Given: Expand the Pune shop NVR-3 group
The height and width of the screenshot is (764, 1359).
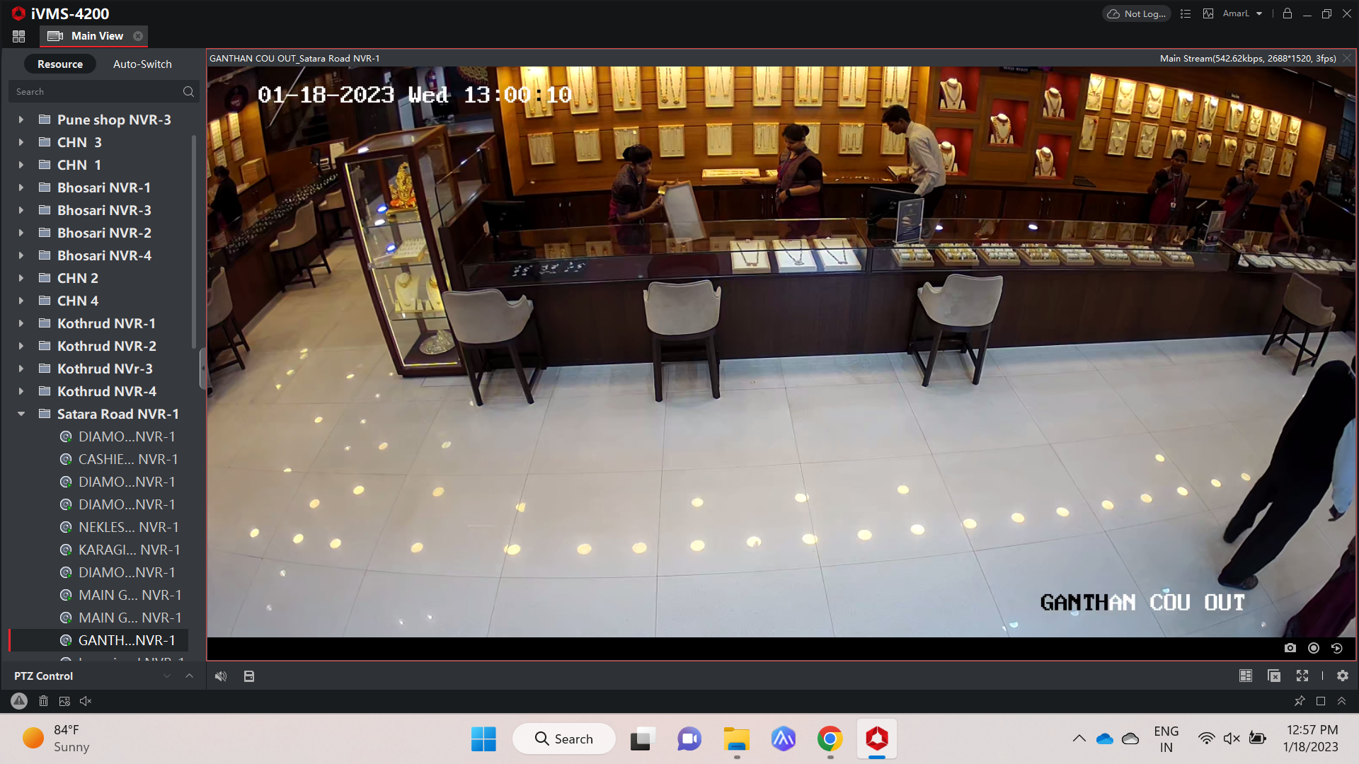Looking at the screenshot, I should pos(21,120).
